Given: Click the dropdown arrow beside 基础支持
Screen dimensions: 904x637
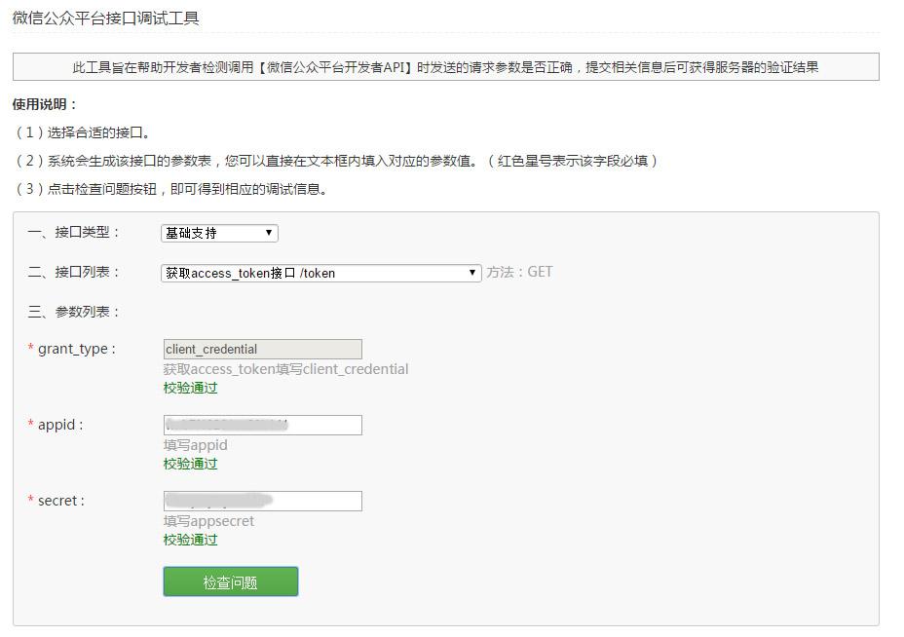Looking at the screenshot, I should click(270, 233).
